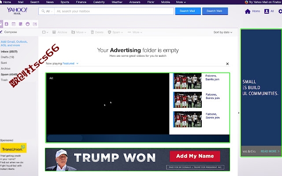Click the Home house icon
Image resolution: width=282 pixels, height=176 pixels.
(x=248, y=11)
